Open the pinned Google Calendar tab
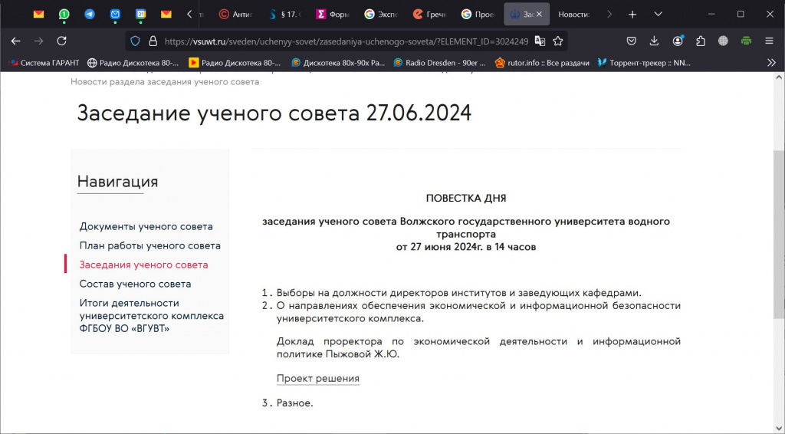The width and height of the screenshot is (785, 434). tap(141, 14)
